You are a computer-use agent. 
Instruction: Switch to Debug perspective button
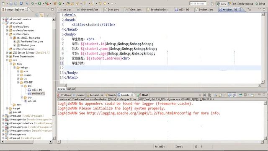coord(260,4)
